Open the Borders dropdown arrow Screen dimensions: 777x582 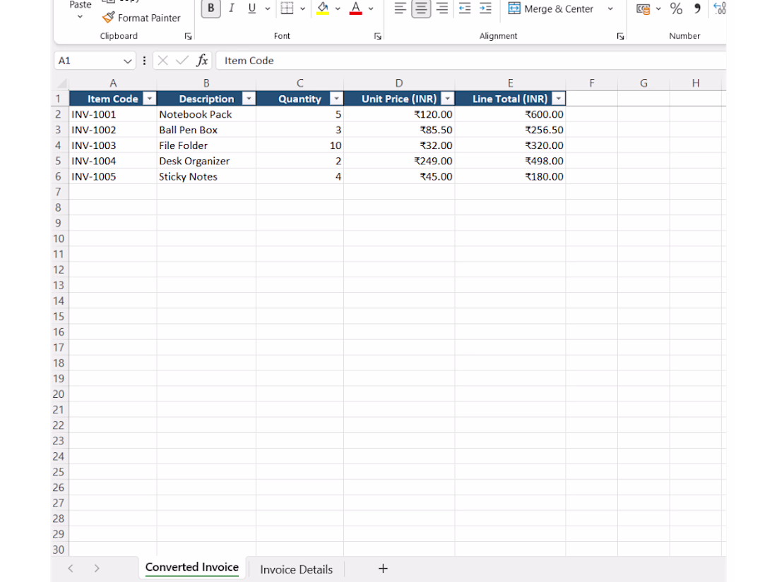tap(303, 8)
